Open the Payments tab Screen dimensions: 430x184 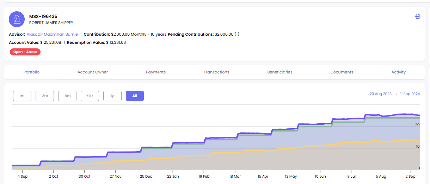click(x=156, y=72)
